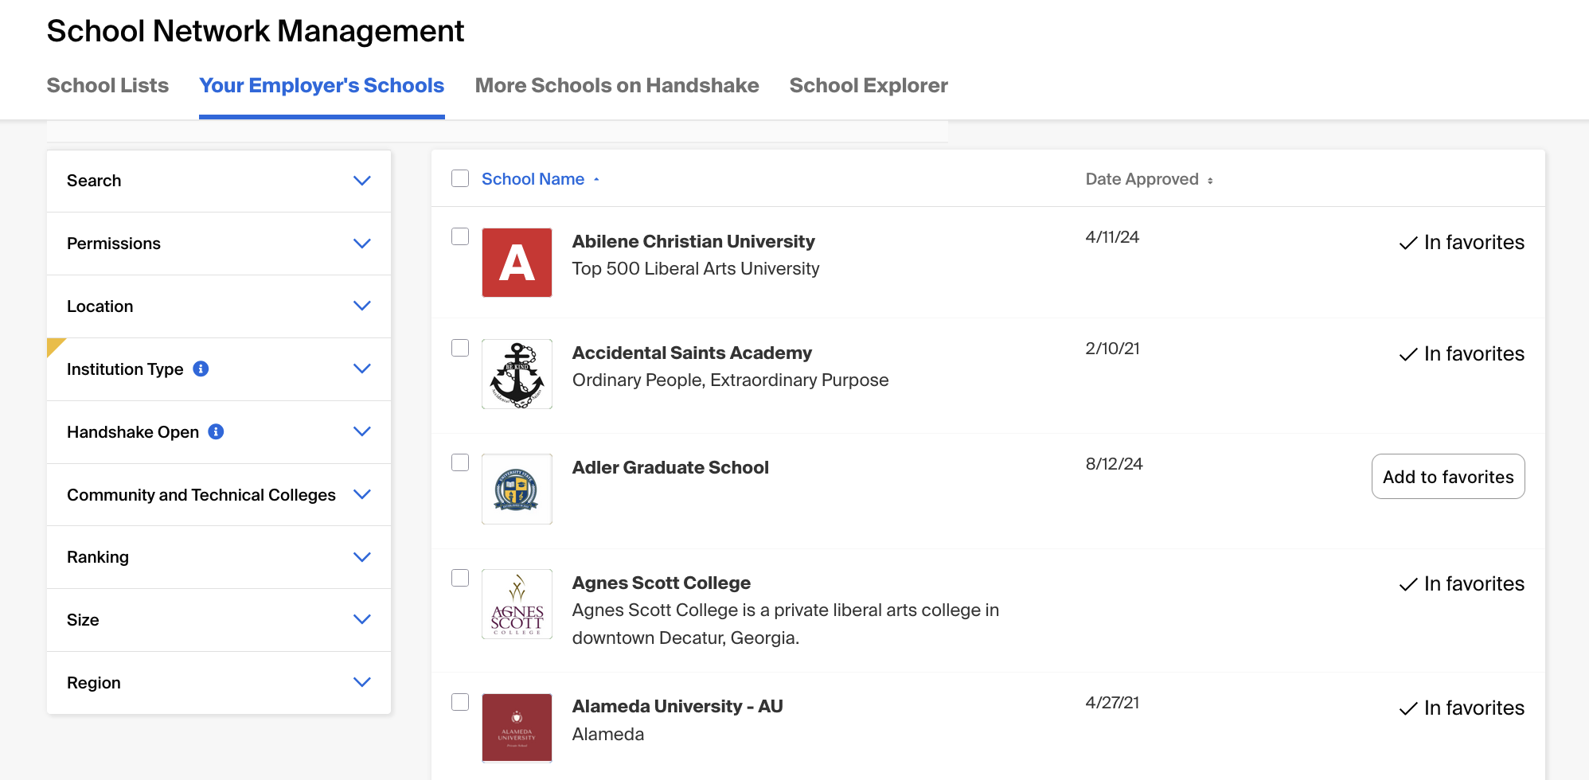Open Adler Graduate School name link
1589x780 pixels.
pos(670,467)
